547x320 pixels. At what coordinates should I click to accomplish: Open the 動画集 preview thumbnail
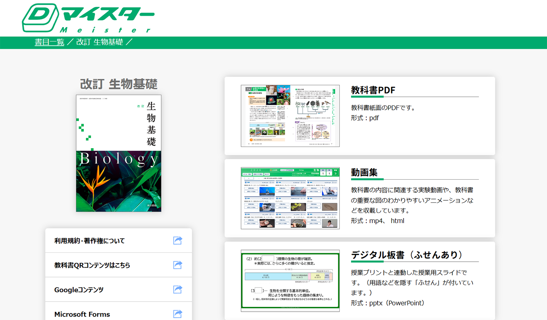[x=290, y=198]
